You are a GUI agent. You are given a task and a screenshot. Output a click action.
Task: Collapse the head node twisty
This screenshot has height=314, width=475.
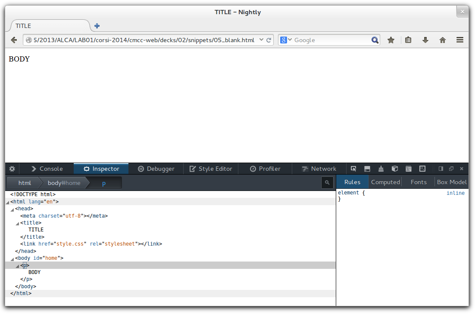[x=12, y=209]
